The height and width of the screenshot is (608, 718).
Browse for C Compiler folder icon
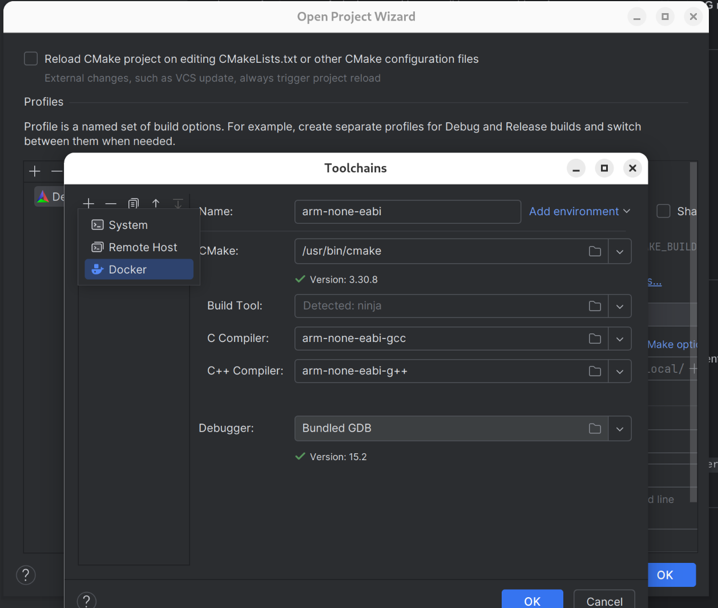[x=595, y=339]
